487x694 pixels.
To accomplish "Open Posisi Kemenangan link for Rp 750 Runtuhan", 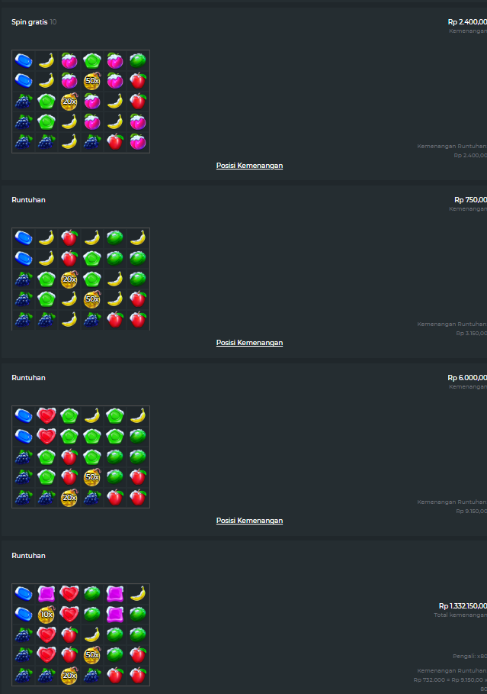I will point(249,343).
